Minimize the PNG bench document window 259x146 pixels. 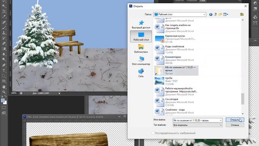point(119,117)
